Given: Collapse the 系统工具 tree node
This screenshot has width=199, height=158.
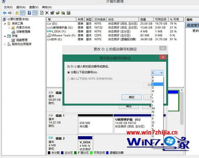Looking at the screenshot, I should (5, 23).
